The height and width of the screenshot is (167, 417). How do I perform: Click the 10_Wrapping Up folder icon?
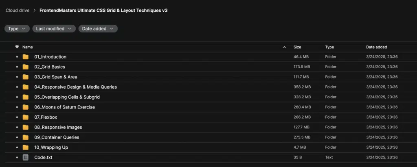coord(26,147)
